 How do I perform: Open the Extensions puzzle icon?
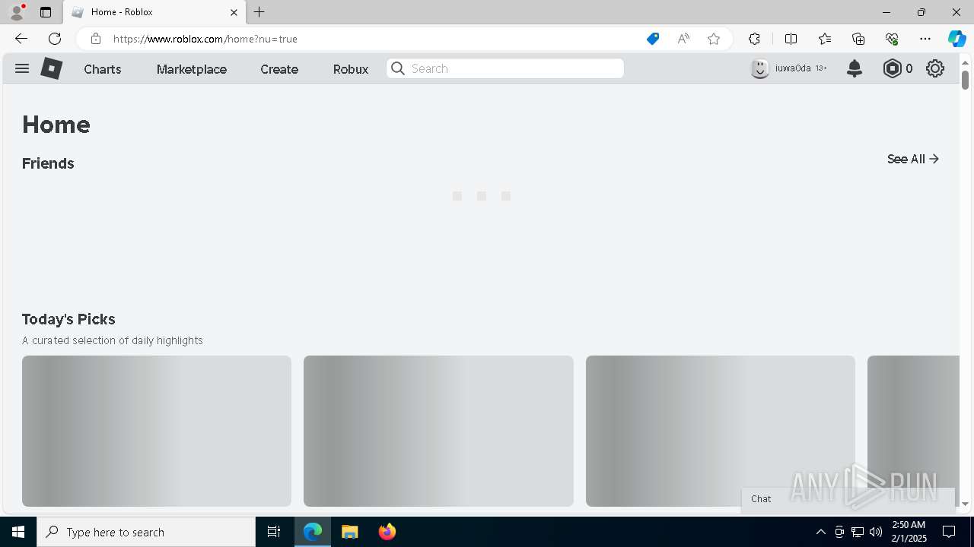coord(754,39)
